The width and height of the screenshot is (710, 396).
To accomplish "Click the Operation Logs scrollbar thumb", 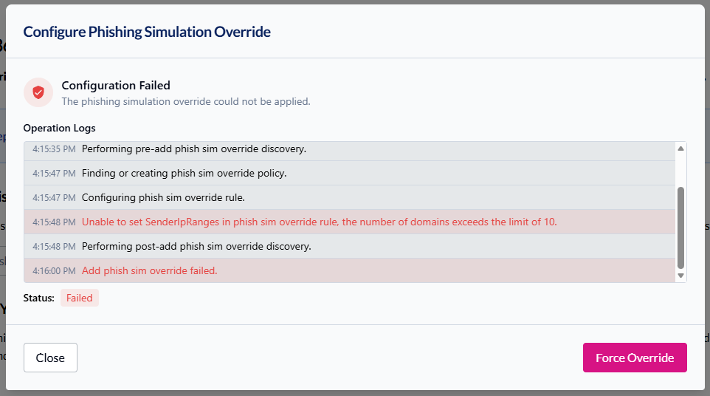I will coord(680,227).
